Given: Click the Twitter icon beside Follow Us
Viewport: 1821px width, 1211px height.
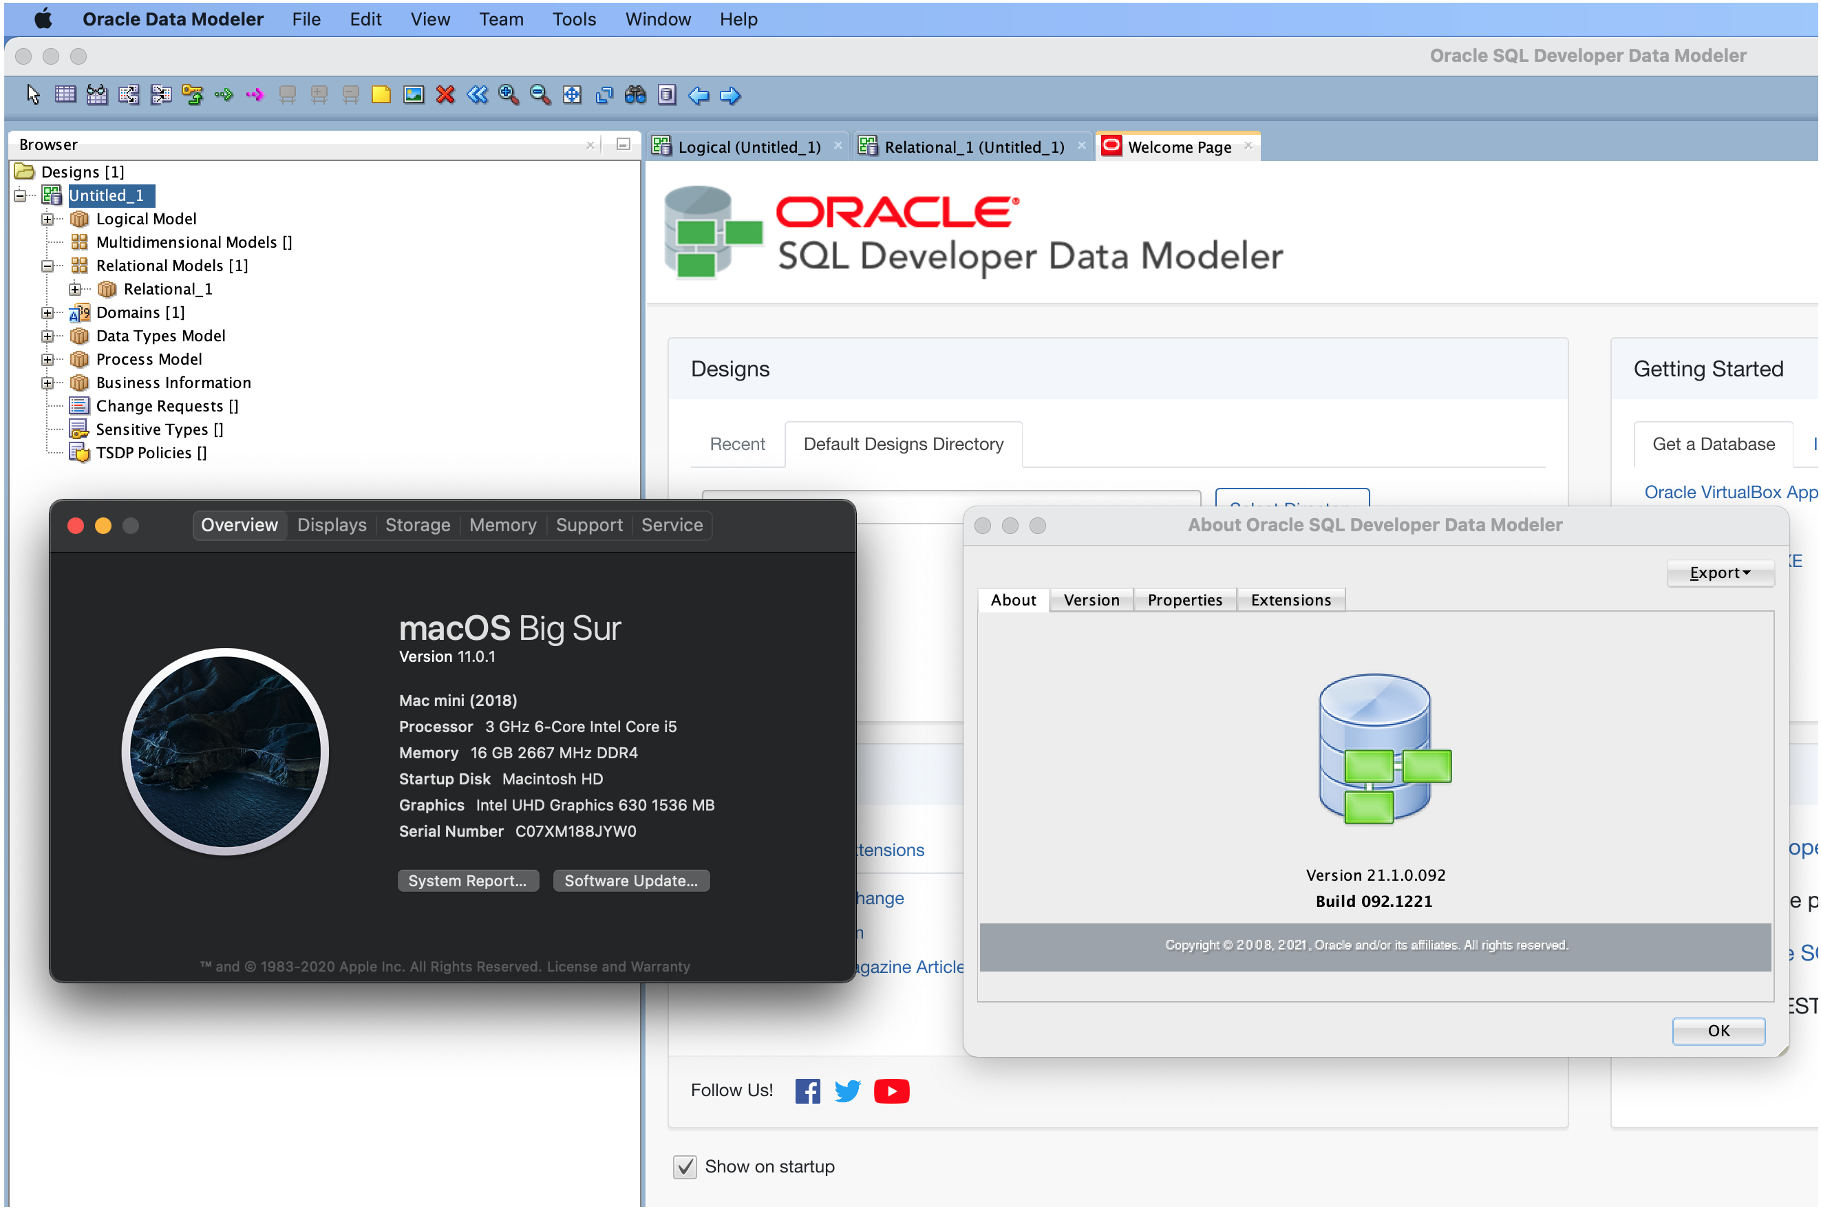Looking at the screenshot, I should pyautogui.click(x=847, y=1091).
